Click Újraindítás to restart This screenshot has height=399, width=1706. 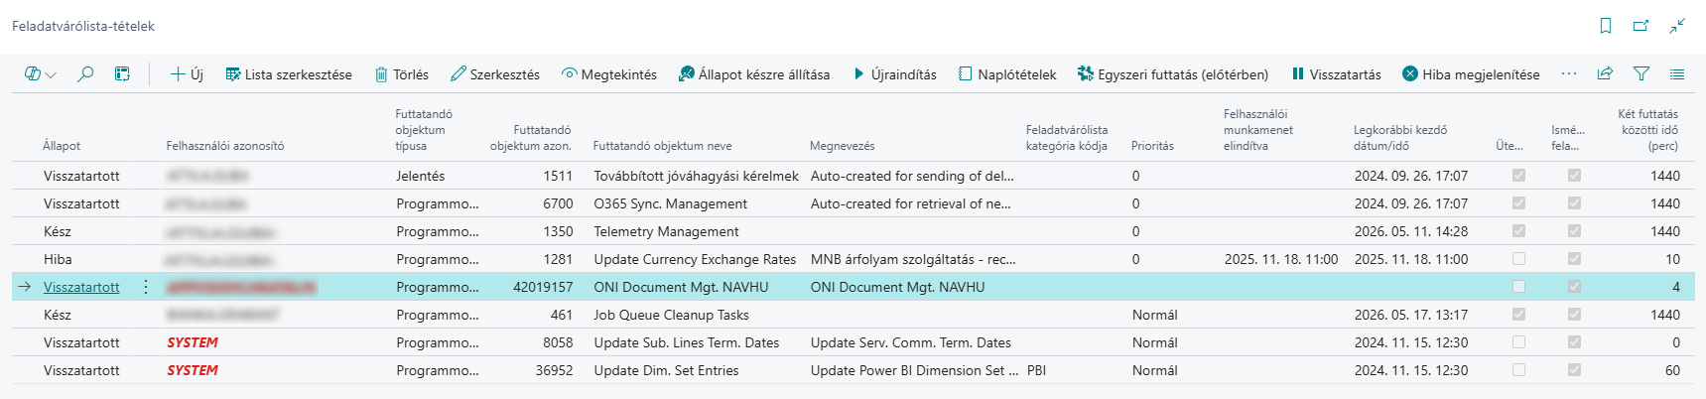point(894,74)
